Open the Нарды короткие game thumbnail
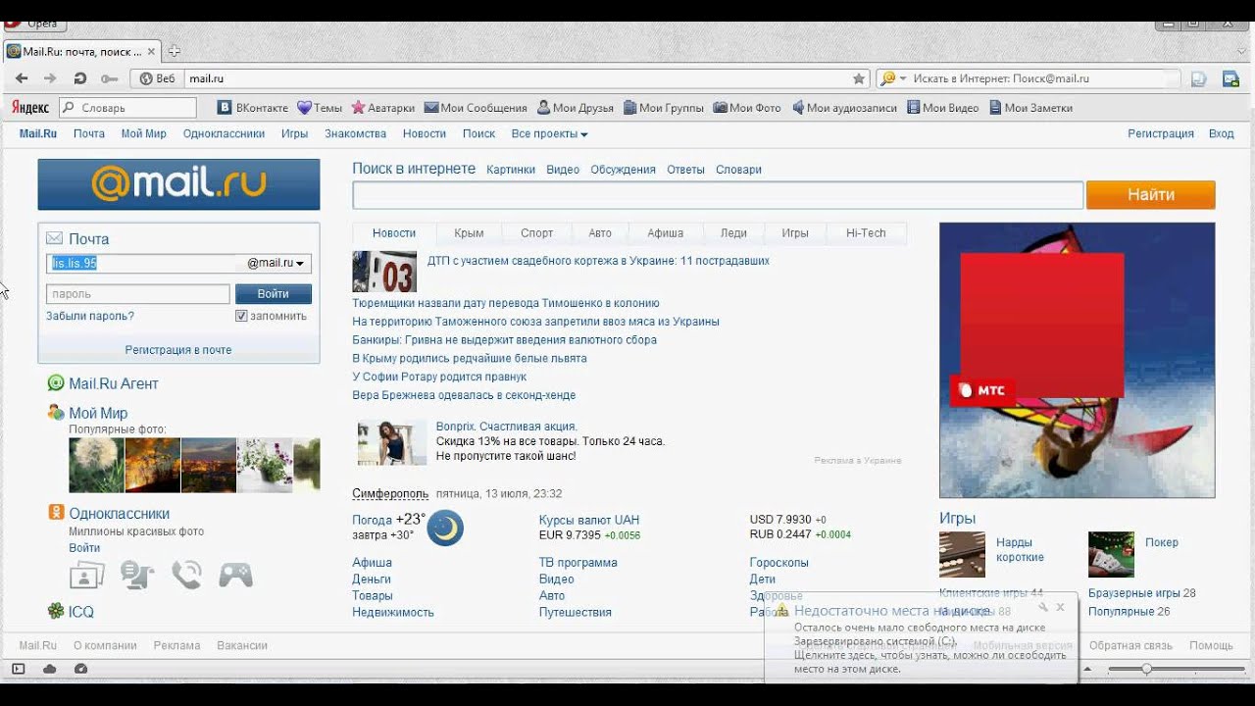This screenshot has height=706, width=1255. coord(962,554)
